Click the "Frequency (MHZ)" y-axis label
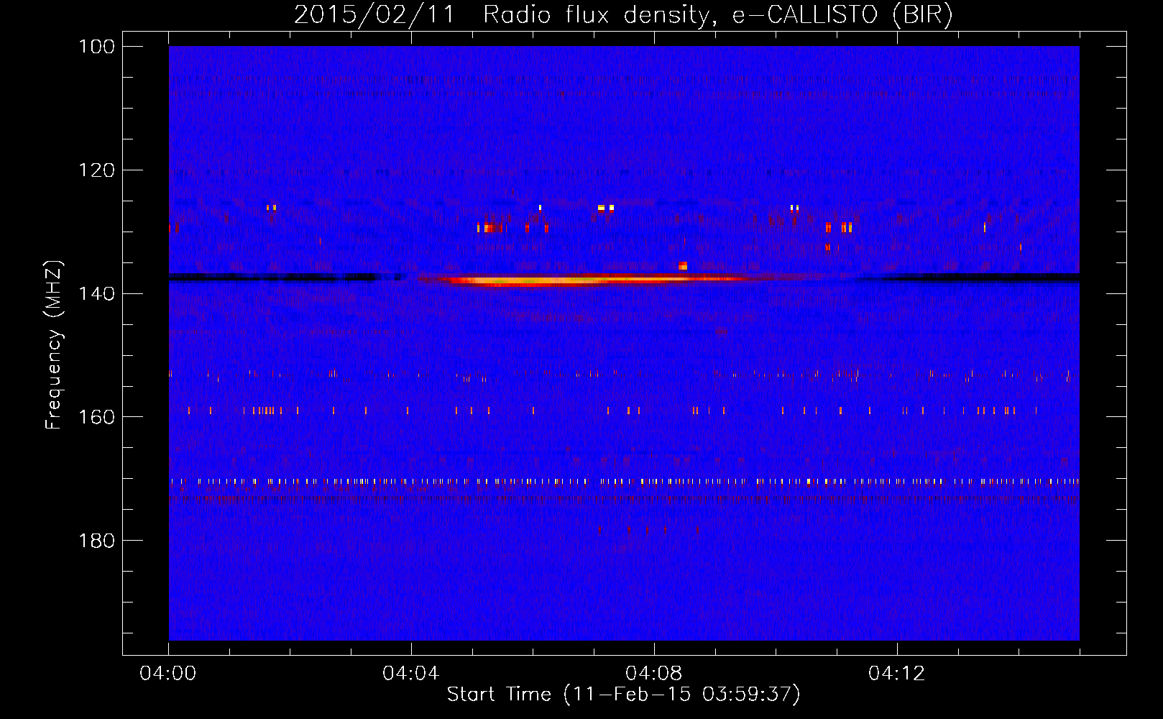Screen dimensions: 1163x719 point(54,345)
